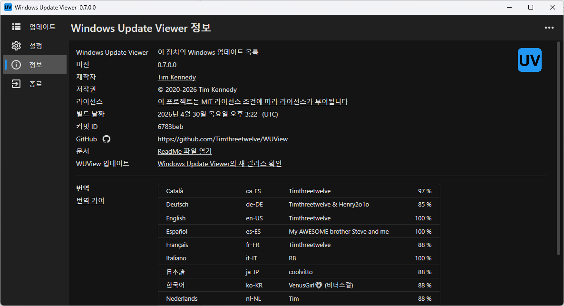Select the 日本語 language name
This screenshot has width=564, height=306.
tap(175, 272)
